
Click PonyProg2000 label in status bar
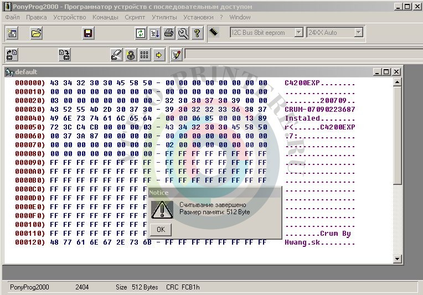[29, 287]
